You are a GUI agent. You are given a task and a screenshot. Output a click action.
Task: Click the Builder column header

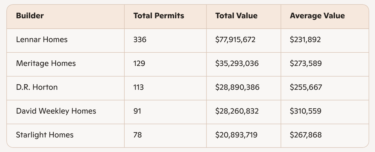click(30, 16)
